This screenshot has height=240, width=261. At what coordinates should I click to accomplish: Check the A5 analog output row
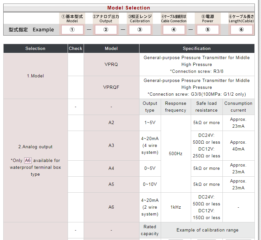[75, 184]
